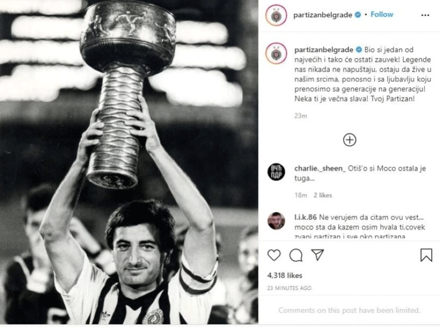The image size is (440, 327).
Task: Click the 23 minutes ago timestamp
Action: click(289, 288)
